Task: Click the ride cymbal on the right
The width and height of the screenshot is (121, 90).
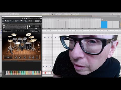Action: coord(33,40)
